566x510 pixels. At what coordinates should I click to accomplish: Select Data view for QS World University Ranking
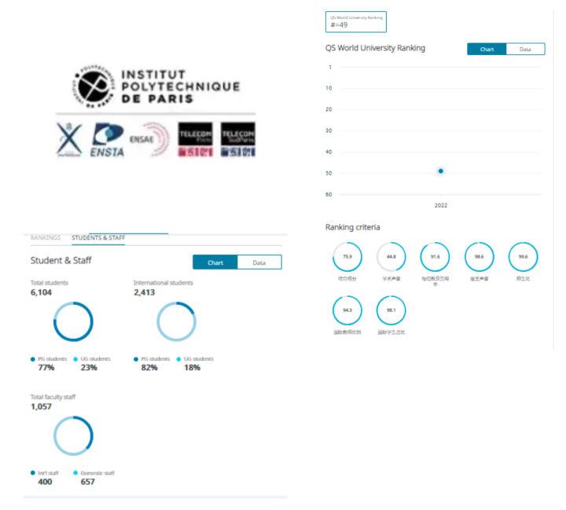526,49
